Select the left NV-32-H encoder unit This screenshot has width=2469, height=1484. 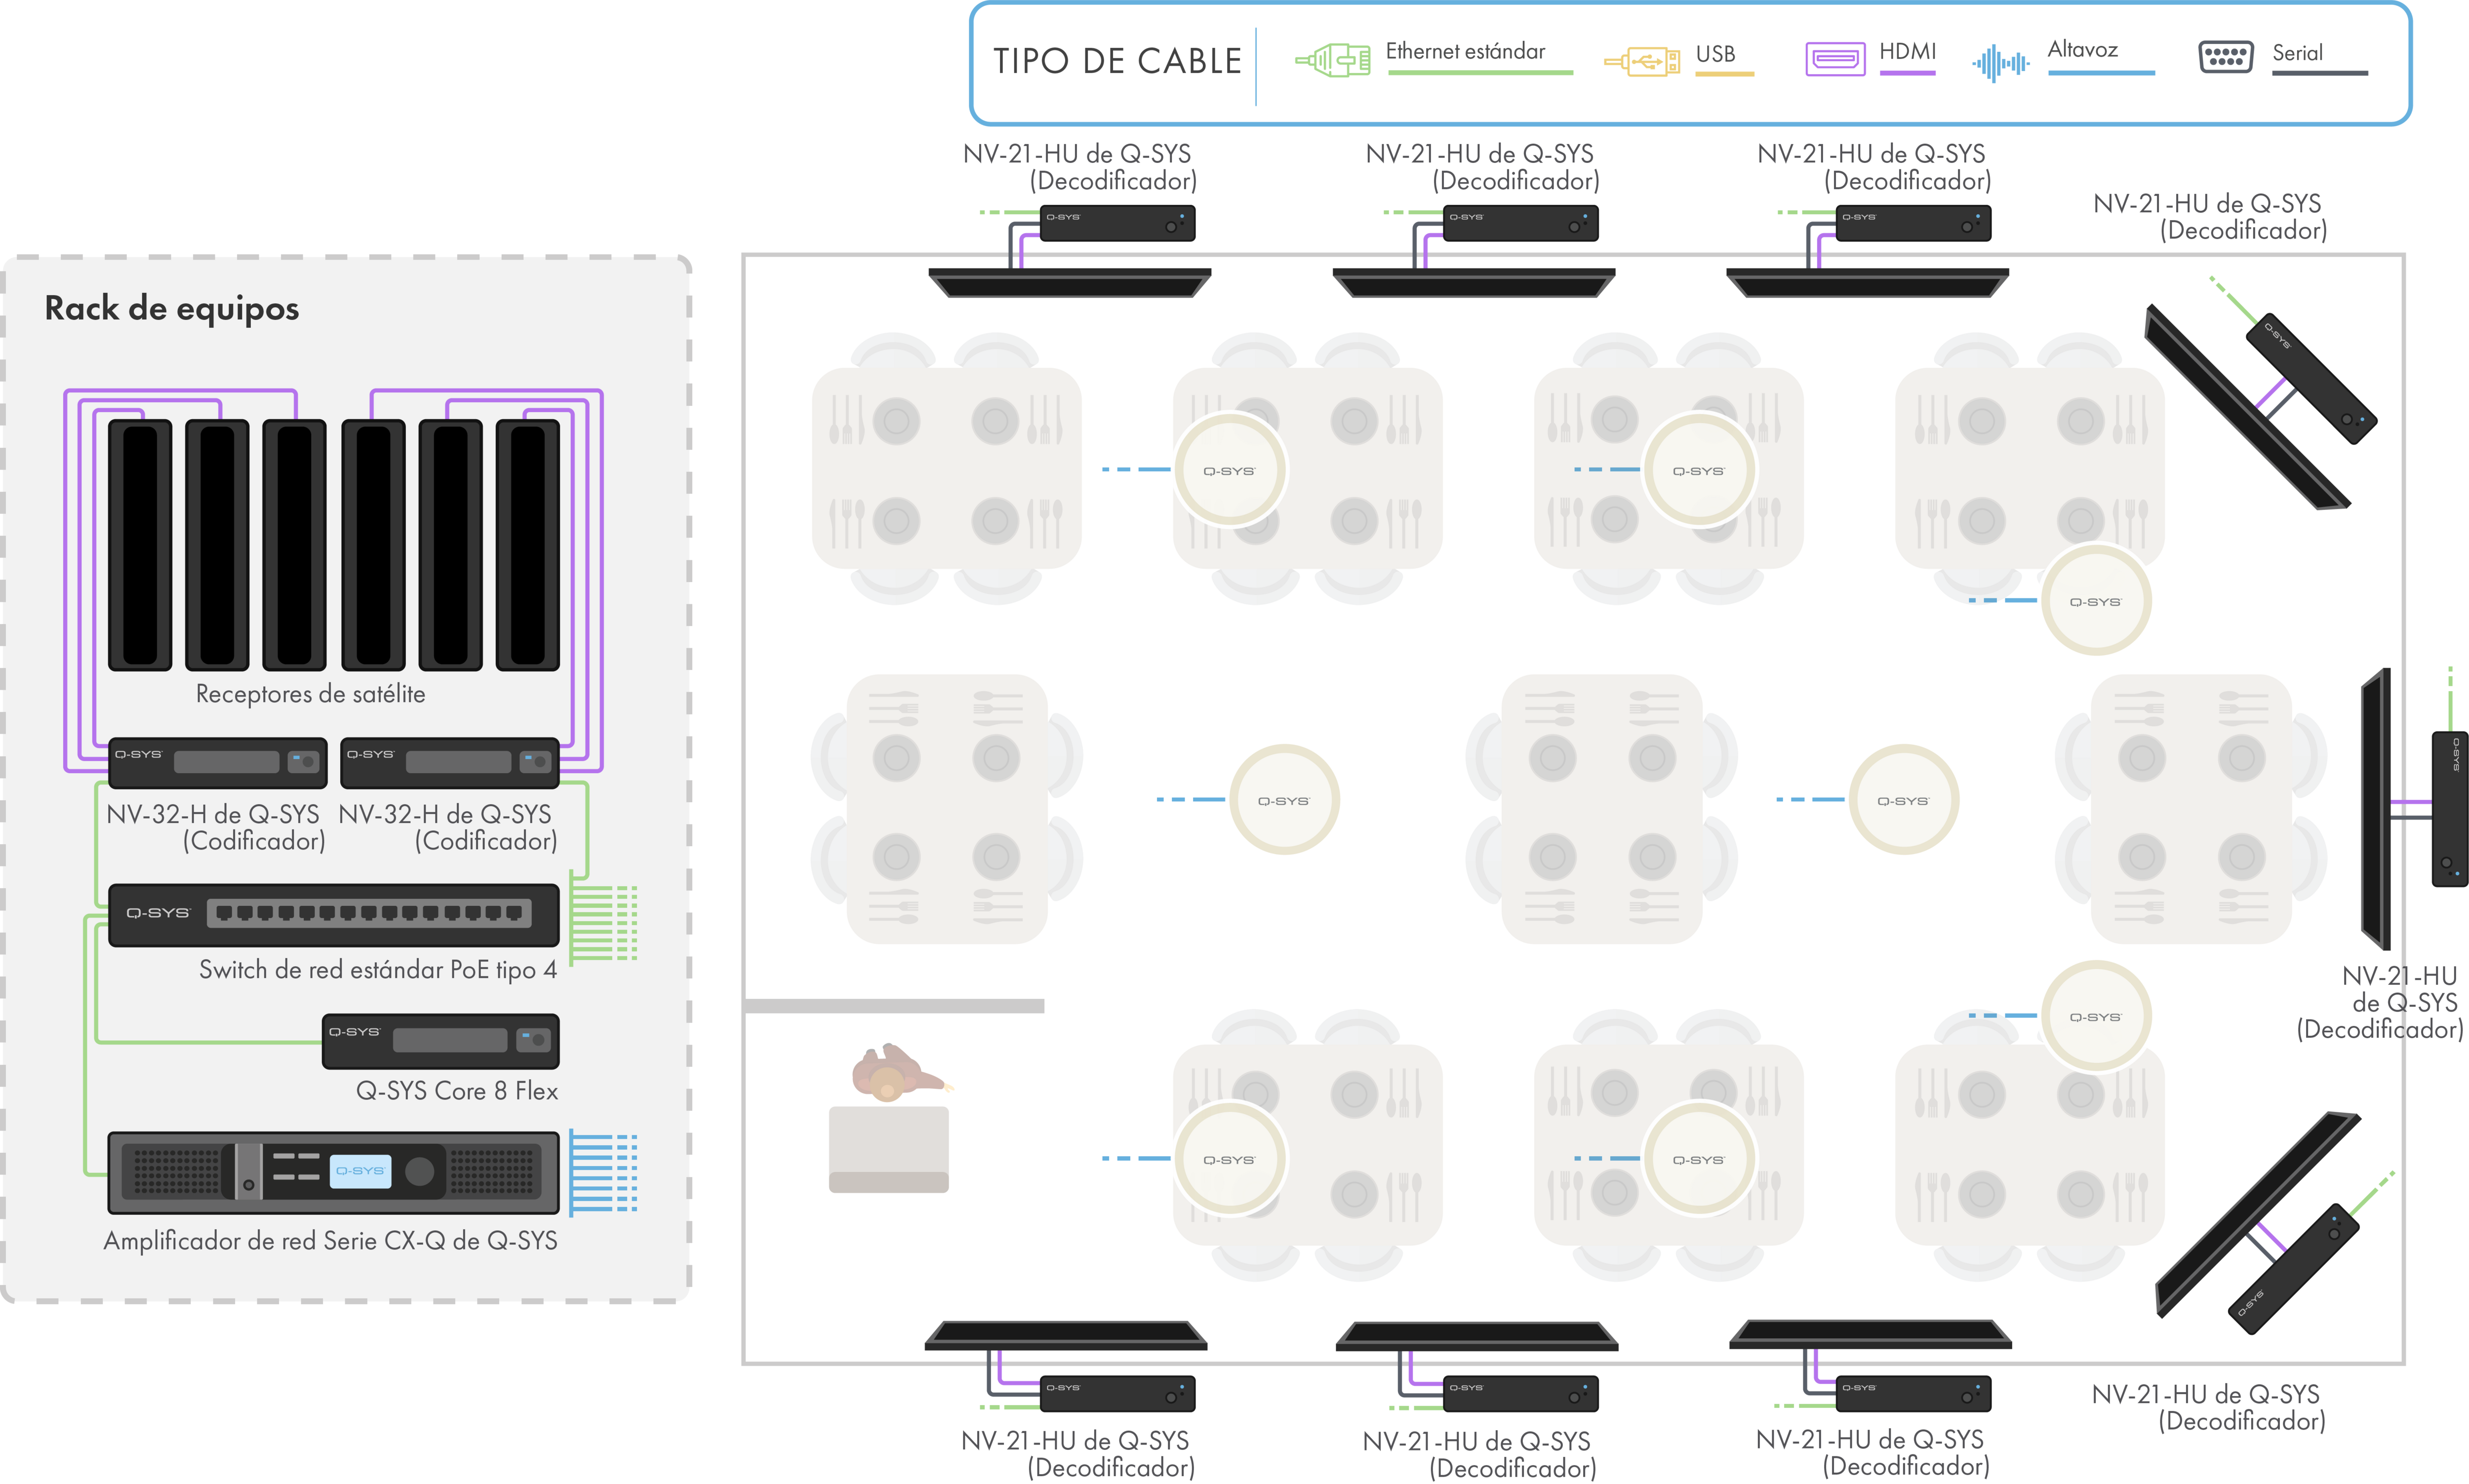(x=217, y=763)
